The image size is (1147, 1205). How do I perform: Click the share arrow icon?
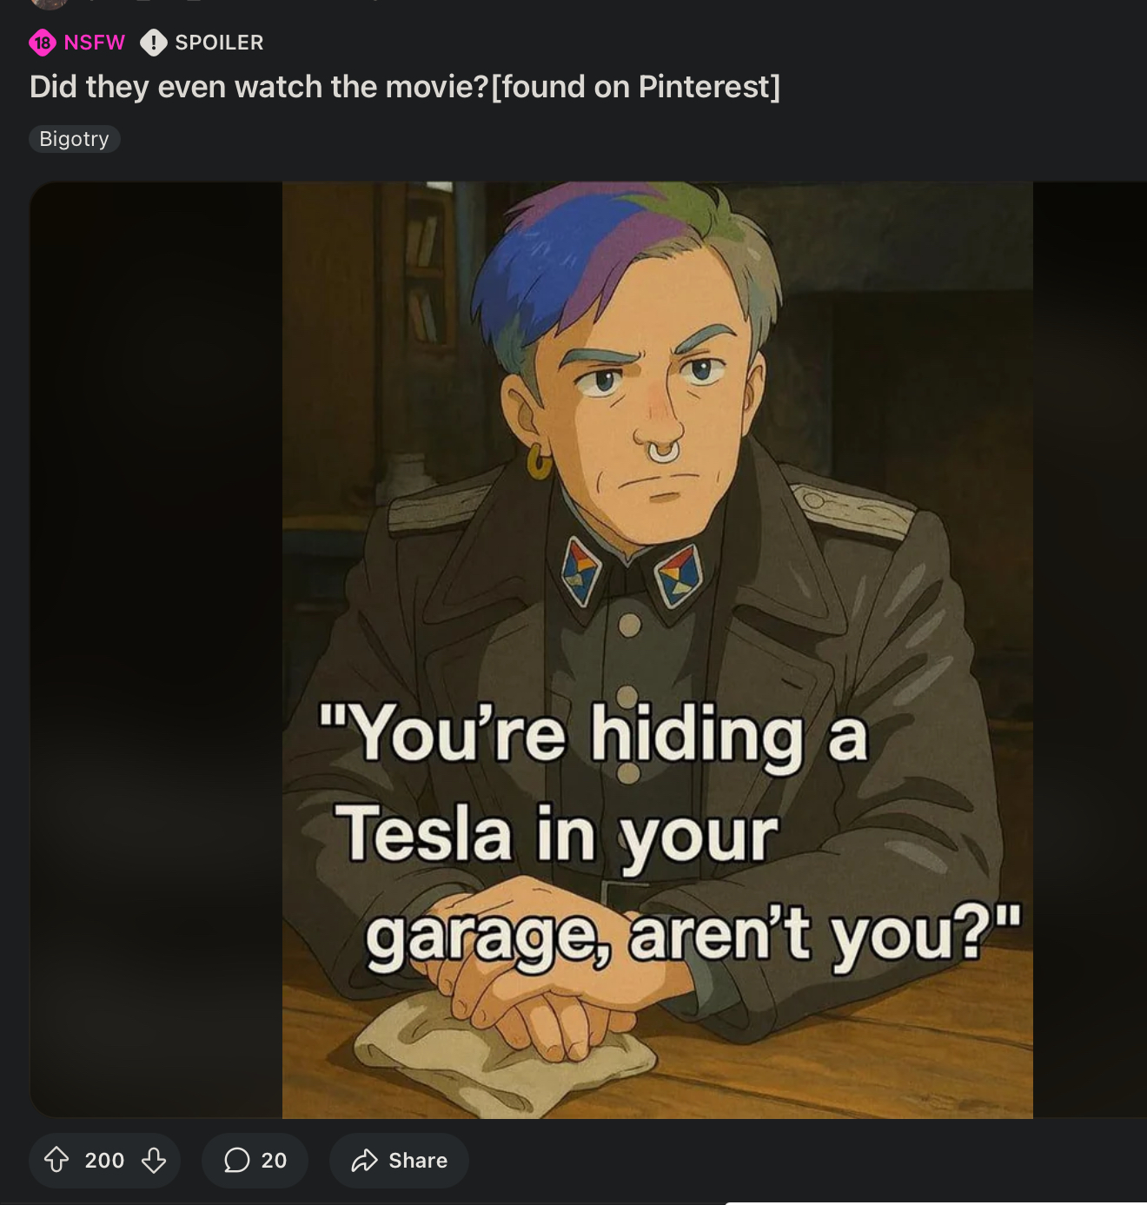click(x=364, y=1160)
